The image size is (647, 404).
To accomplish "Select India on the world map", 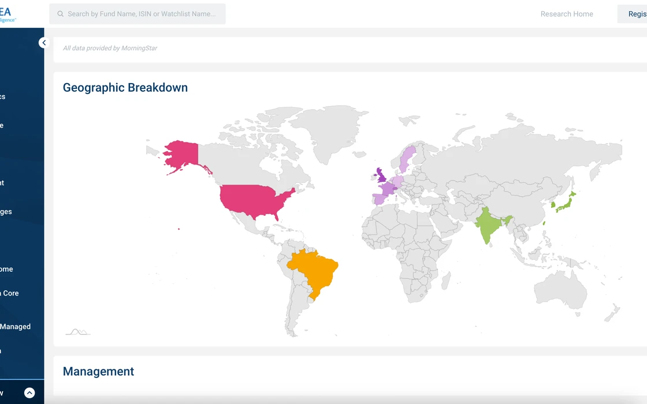I will tap(489, 225).
